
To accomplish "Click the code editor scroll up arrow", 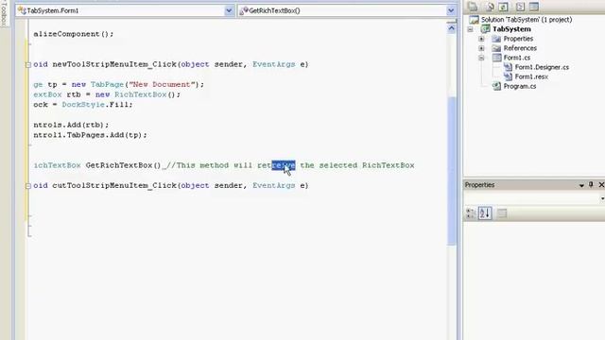I will click(452, 27).
